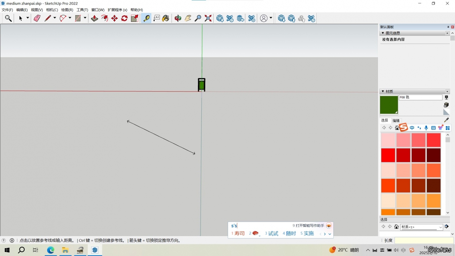Collapse the 图元信息 panel section
The width and height of the screenshot is (455, 256).
click(383, 33)
